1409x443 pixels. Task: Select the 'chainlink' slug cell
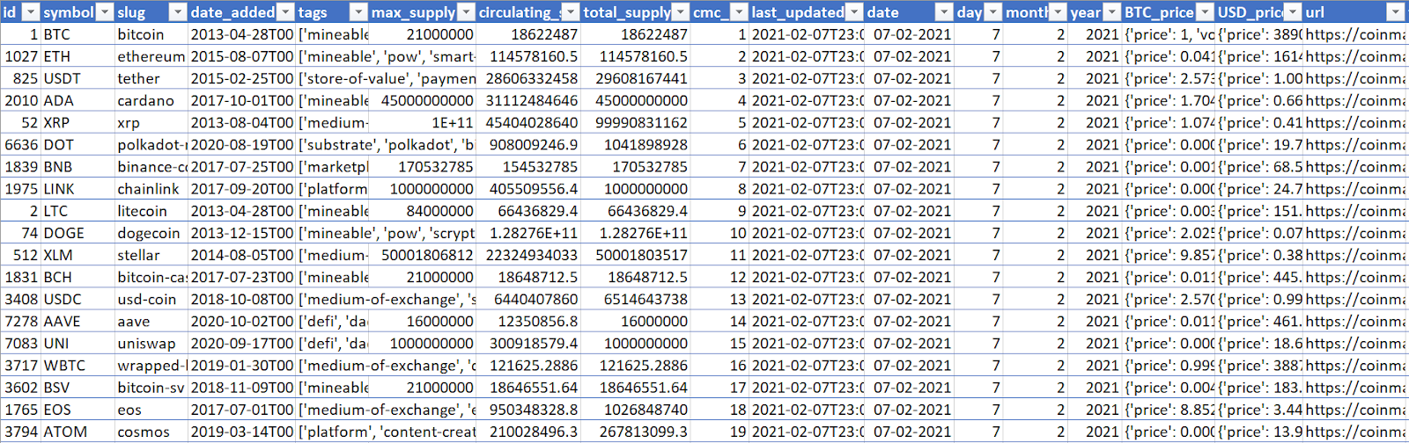click(151, 188)
